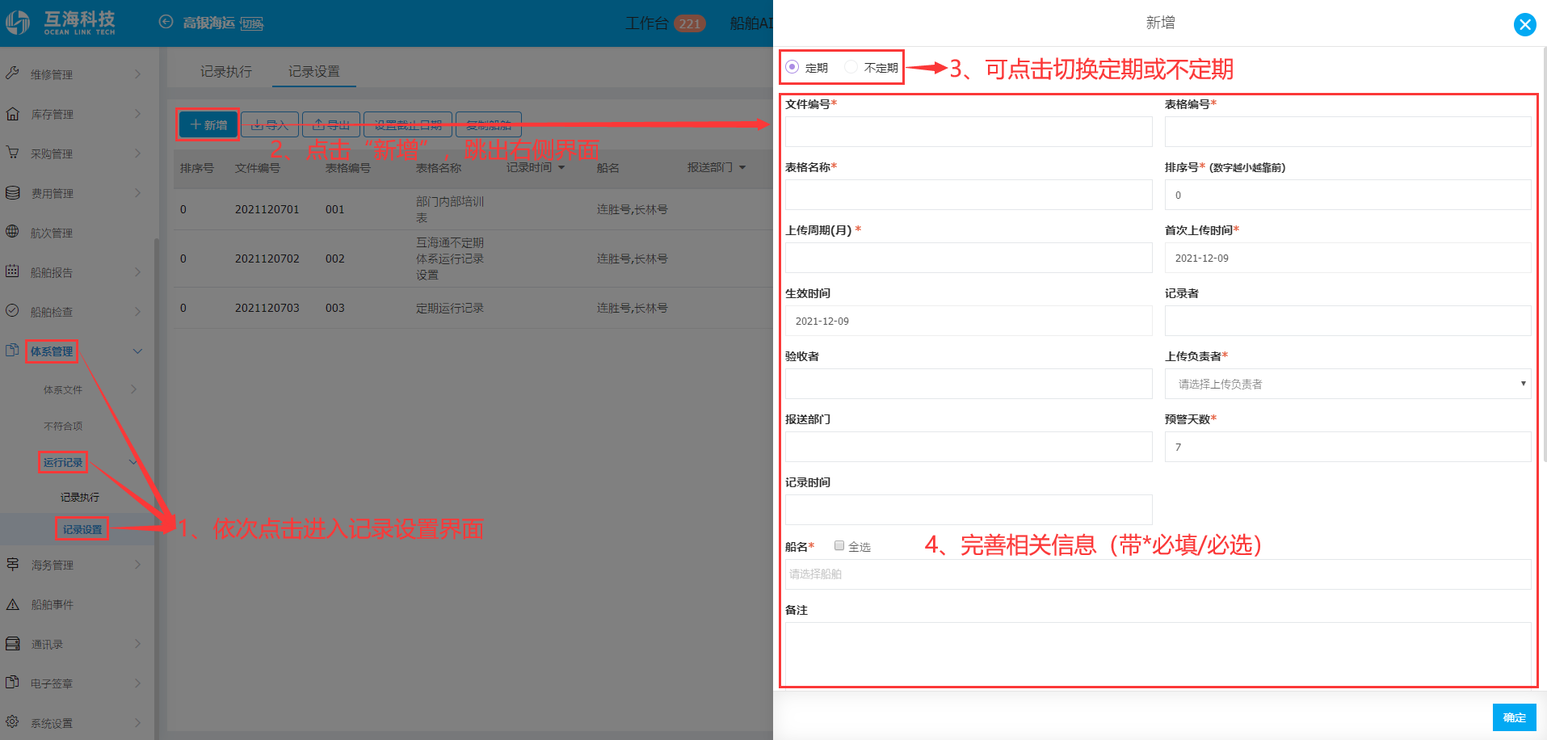Open 工作台 in the top bar
This screenshot has width=1547, height=740.
point(647,23)
